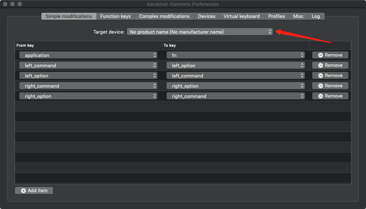Switch to the Profiles tab
The image size is (366, 209).
coord(276,16)
